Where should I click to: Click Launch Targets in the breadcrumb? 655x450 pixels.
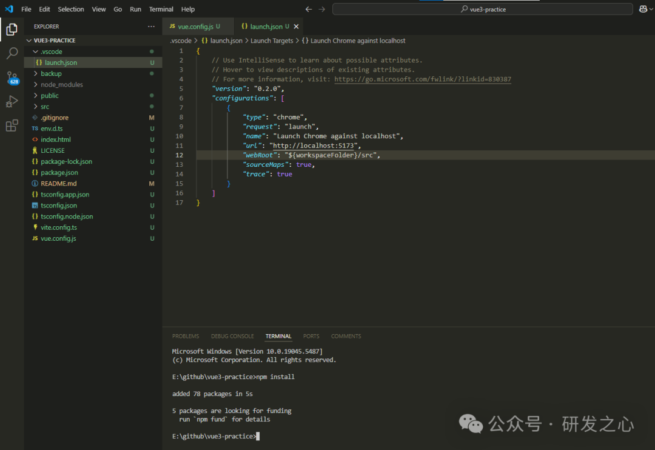point(271,41)
